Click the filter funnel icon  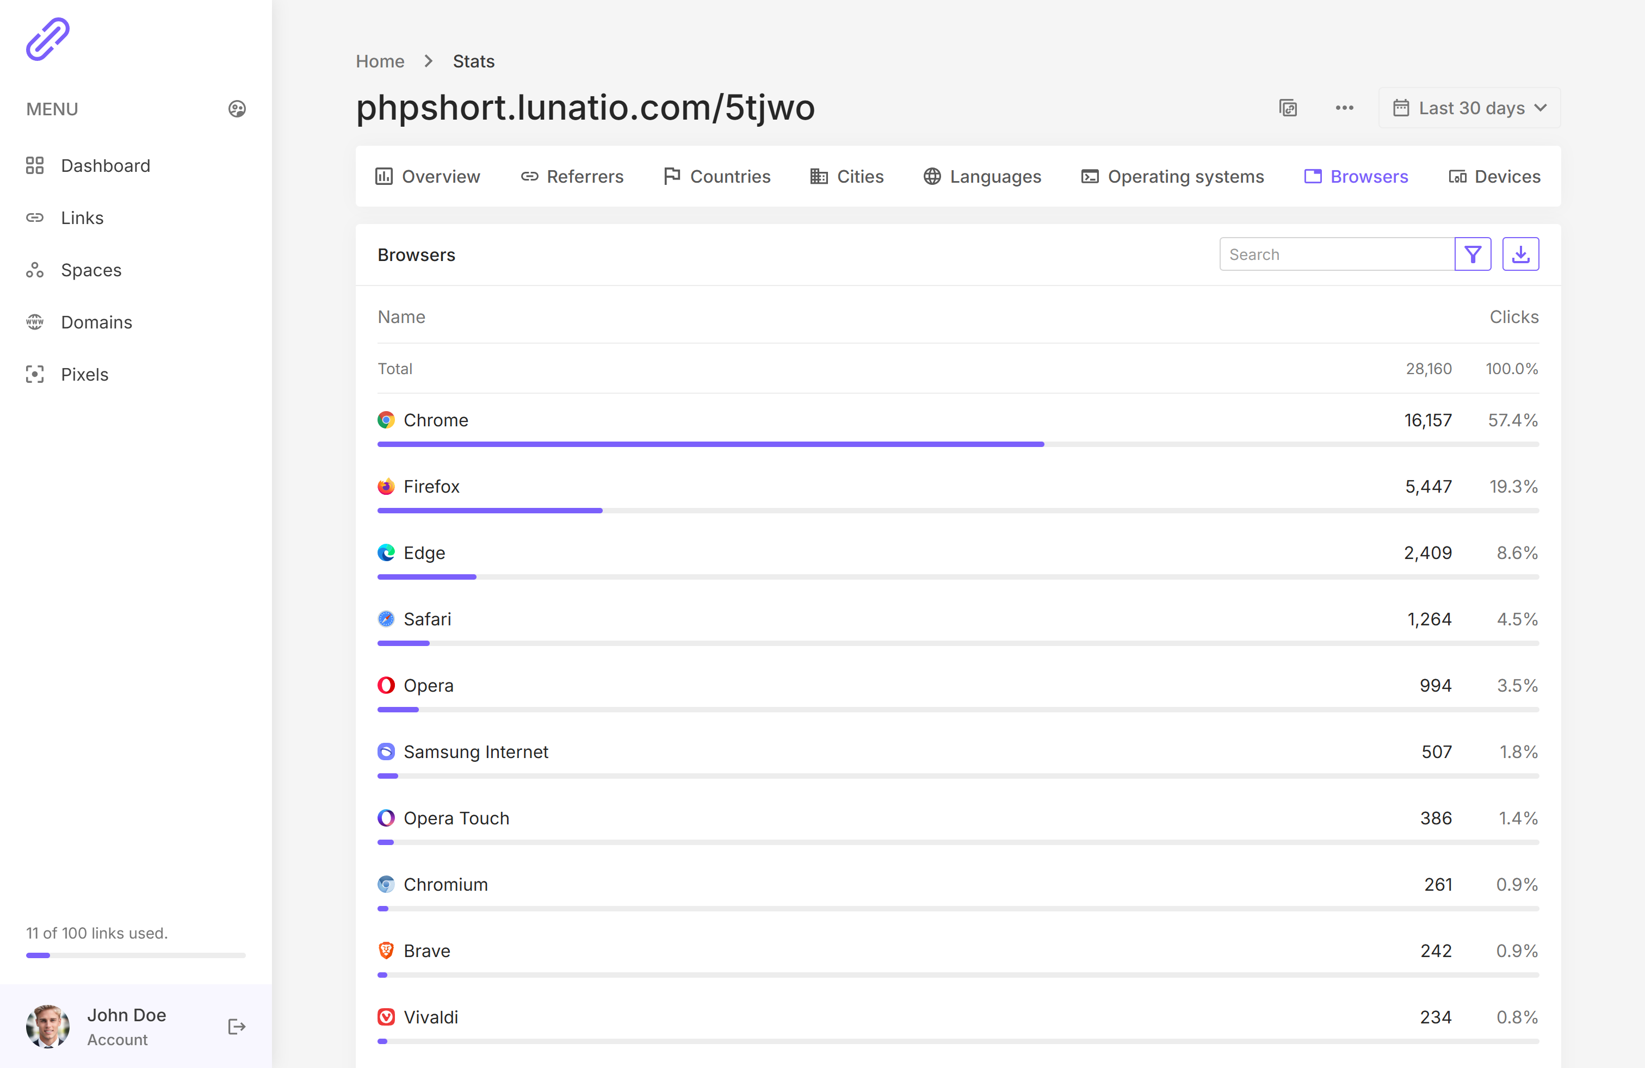click(x=1472, y=254)
